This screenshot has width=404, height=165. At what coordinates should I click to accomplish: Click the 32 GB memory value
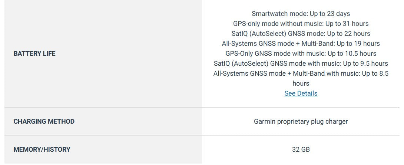tap(301, 149)
